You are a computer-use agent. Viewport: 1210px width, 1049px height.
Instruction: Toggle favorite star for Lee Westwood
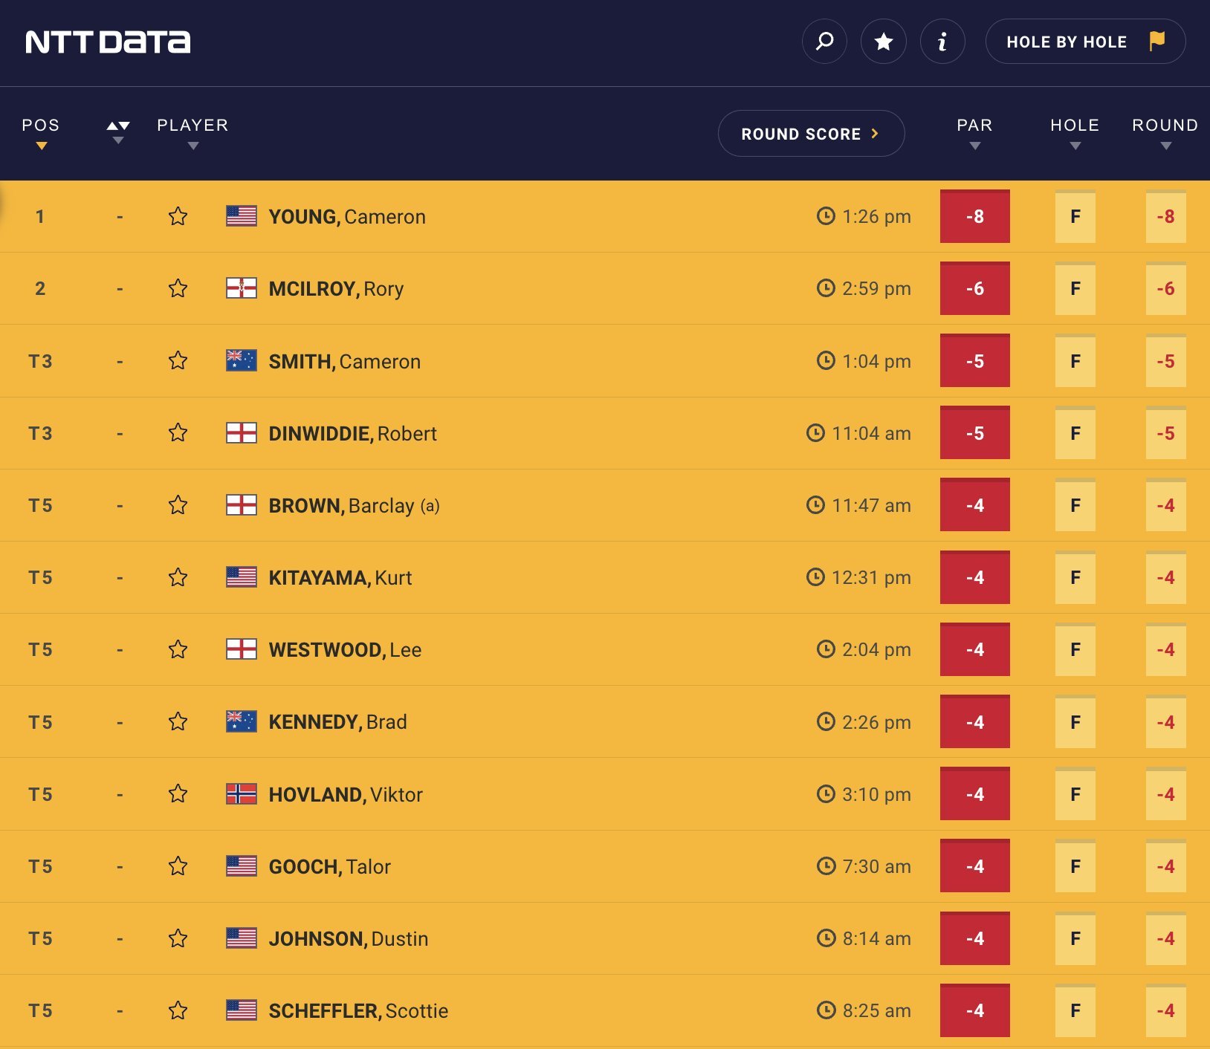[178, 650]
